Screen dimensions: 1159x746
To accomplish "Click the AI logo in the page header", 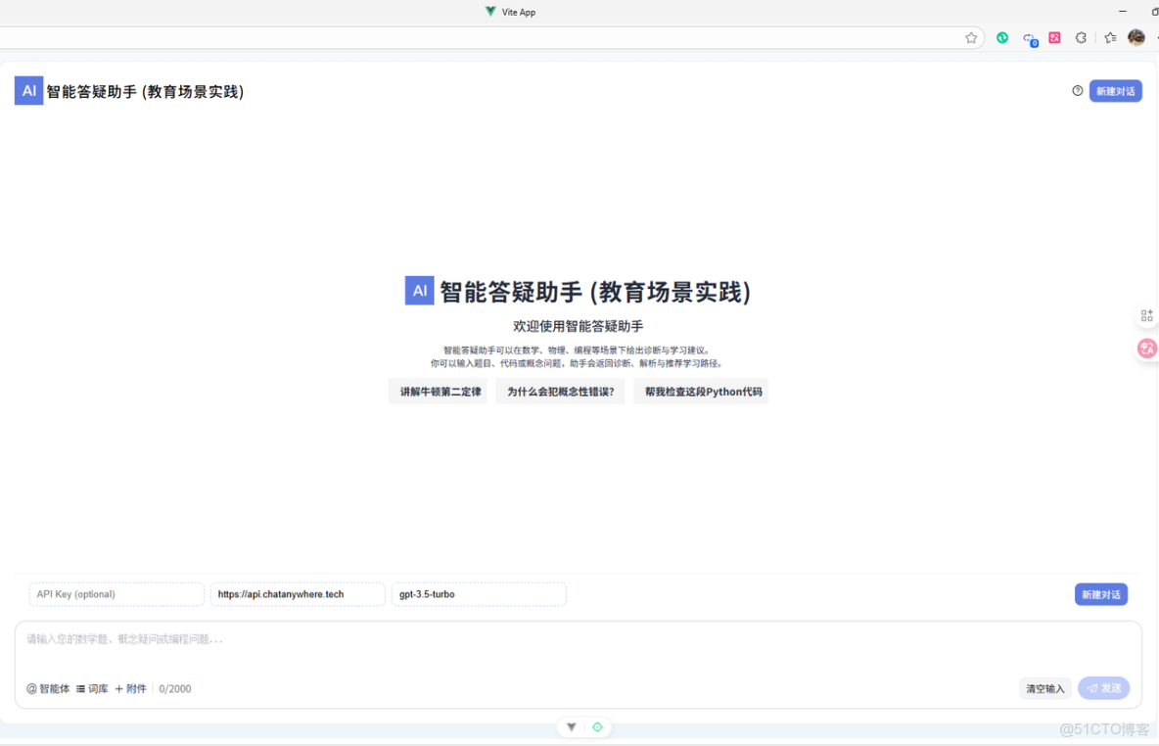I will pyautogui.click(x=28, y=90).
